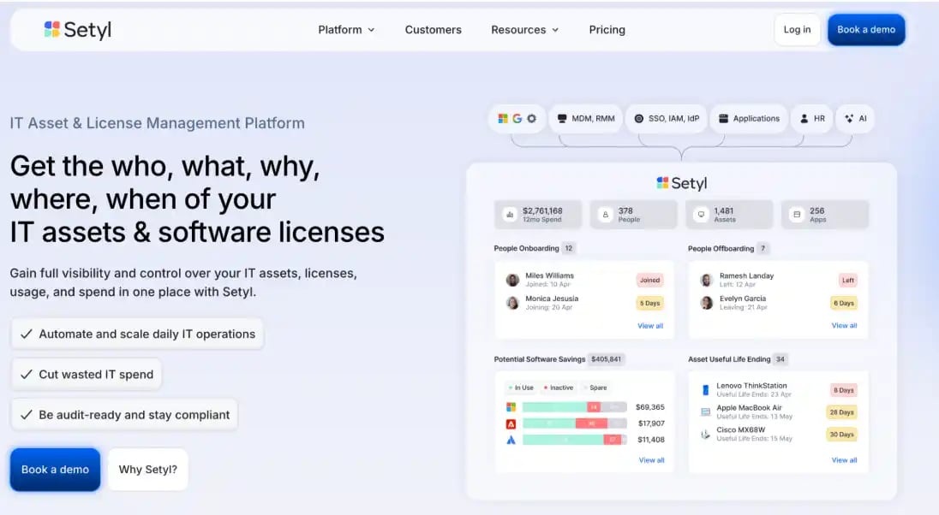Viewport: 939px width, 515px height.
Task: Click the Setyl logo in the dashboard card
Action: pyautogui.click(x=681, y=183)
